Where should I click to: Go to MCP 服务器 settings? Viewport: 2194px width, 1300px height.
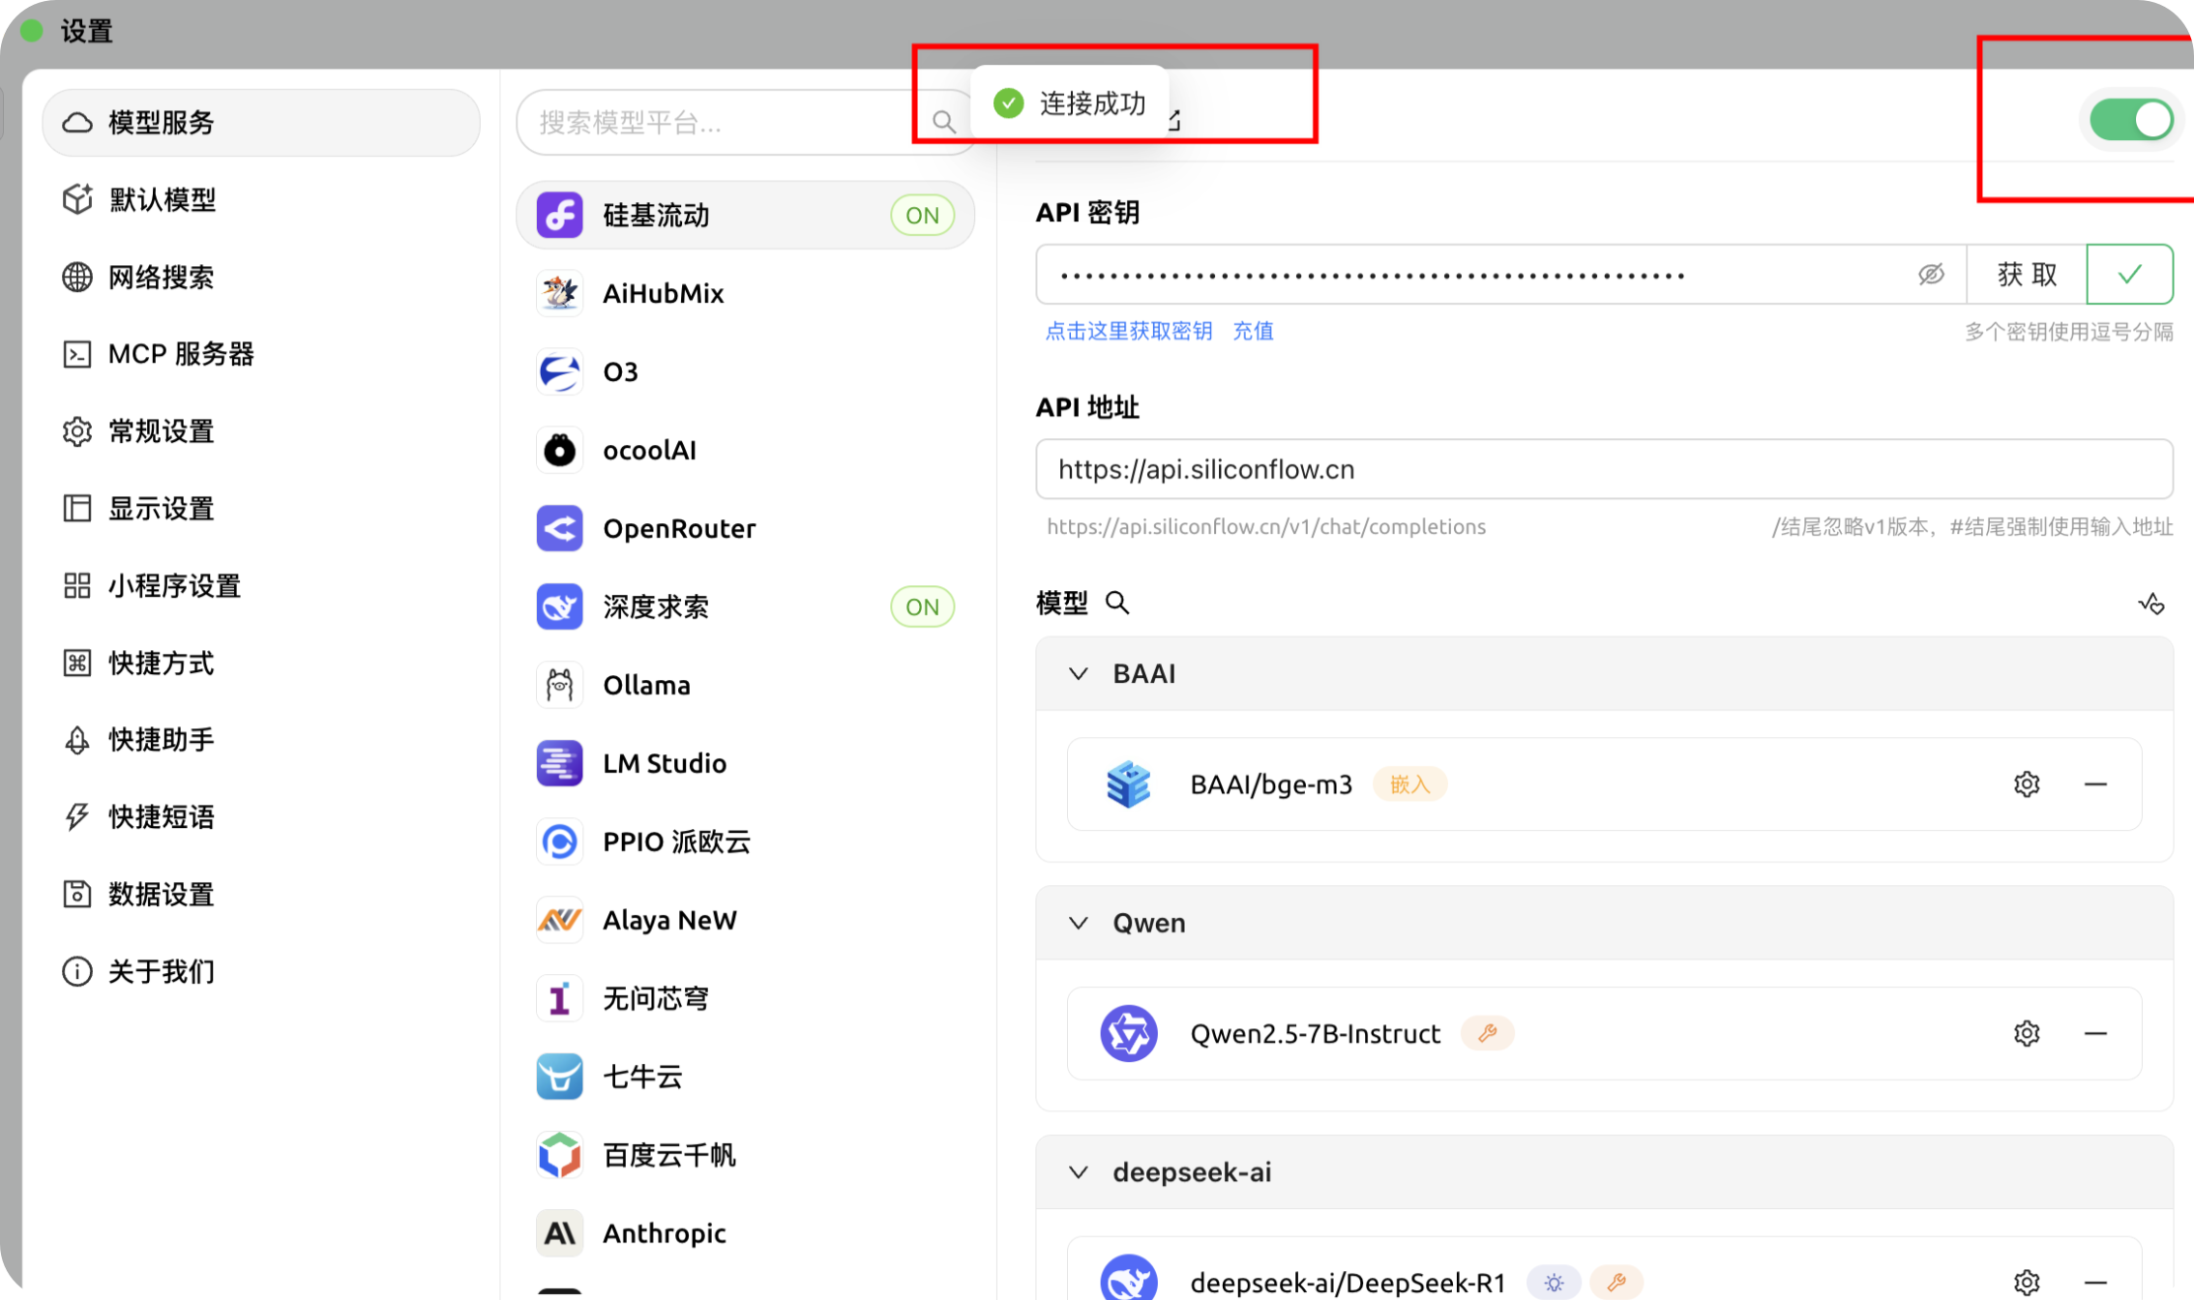coord(180,354)
